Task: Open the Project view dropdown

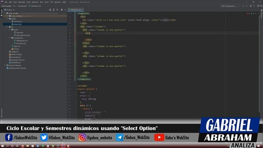Action: [9, 10]
